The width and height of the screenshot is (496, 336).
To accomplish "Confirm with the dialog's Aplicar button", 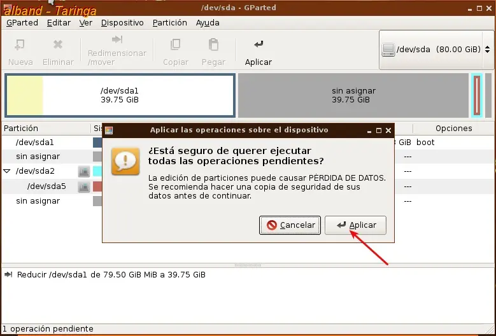I will click(x=355, y=225).
